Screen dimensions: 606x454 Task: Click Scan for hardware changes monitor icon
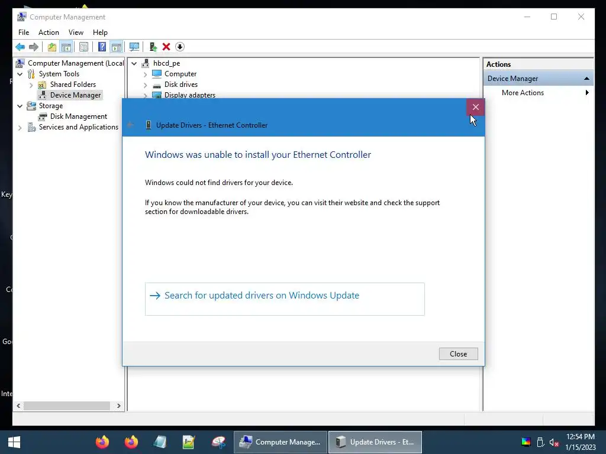(x=134, y=47)
